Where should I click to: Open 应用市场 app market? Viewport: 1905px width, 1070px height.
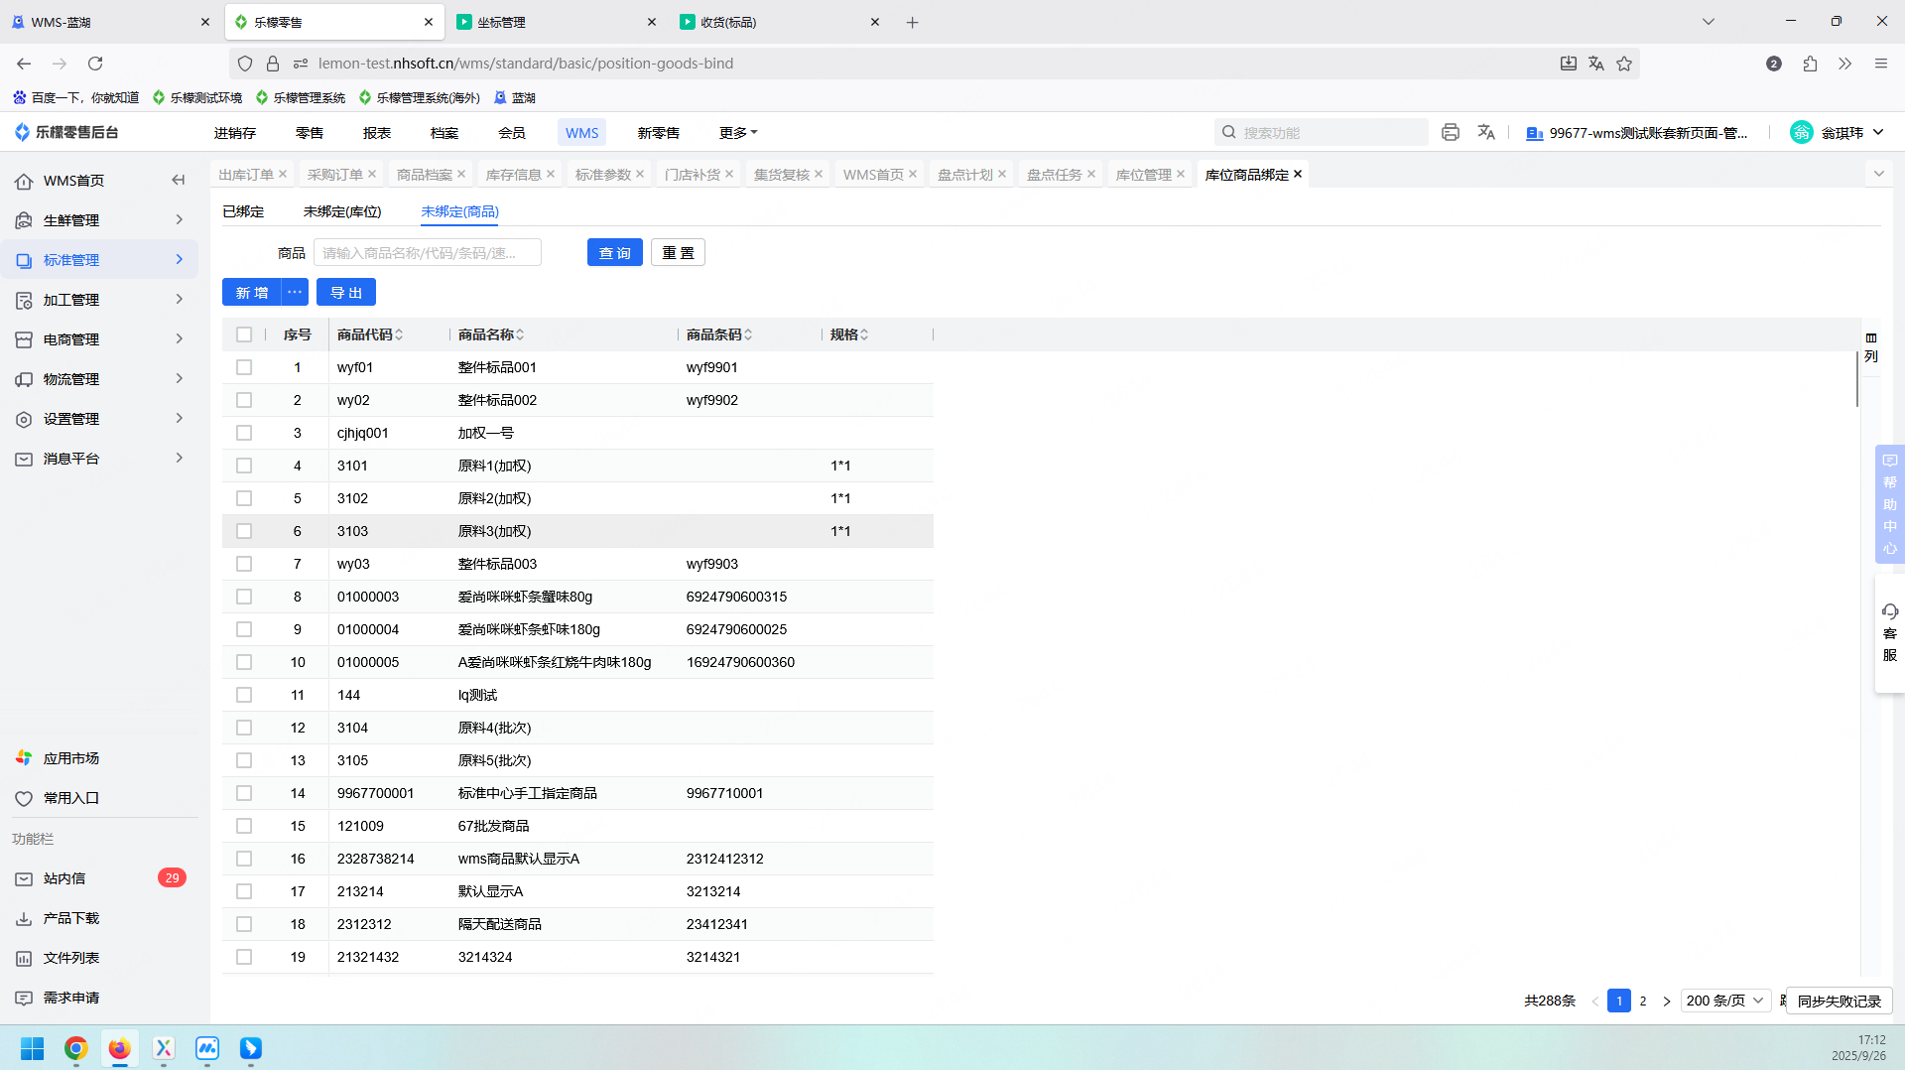(x=70, y=758)
